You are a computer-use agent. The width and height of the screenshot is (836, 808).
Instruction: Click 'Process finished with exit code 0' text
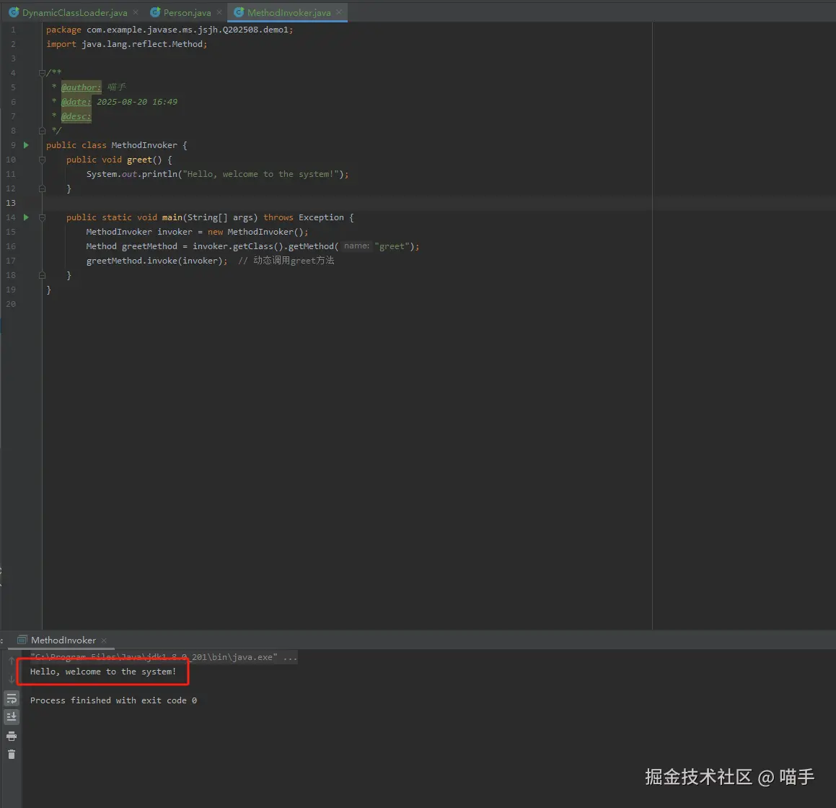[x=113, y=700]
